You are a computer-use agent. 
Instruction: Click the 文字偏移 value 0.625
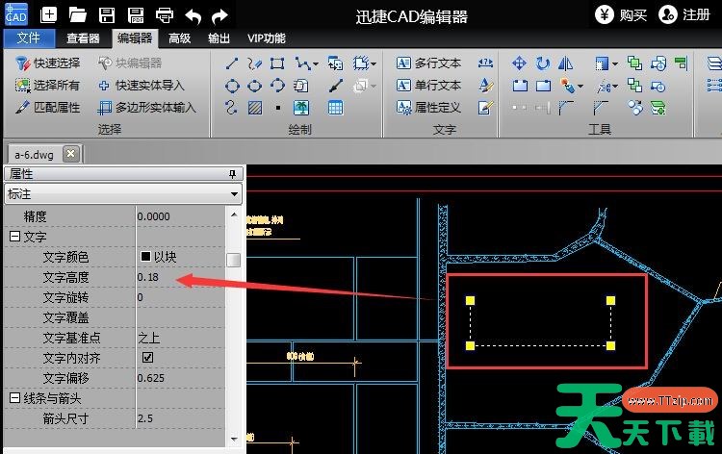click(x=151, y=378)
